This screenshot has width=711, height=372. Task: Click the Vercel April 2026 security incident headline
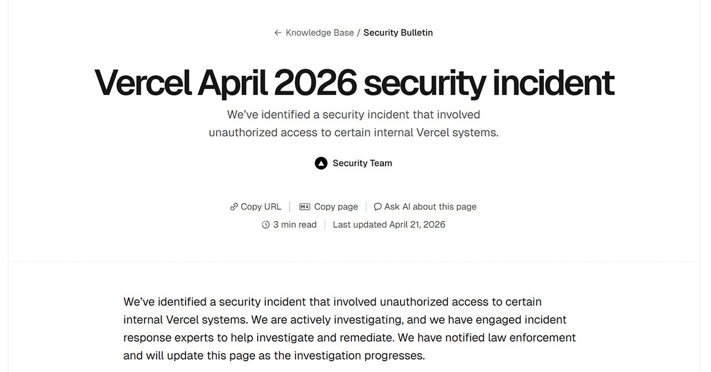pos(354,82)
